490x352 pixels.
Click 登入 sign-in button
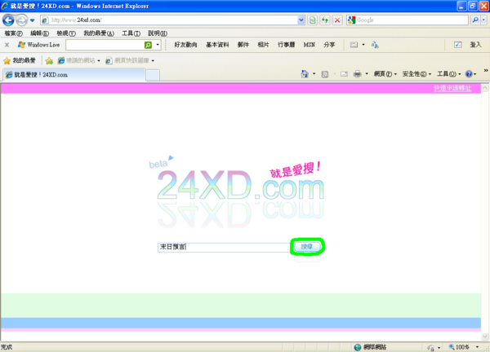[x=475, y=45]
